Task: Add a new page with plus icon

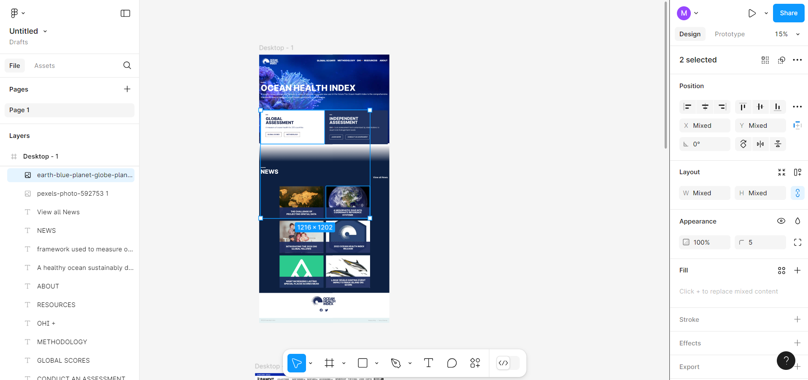Action: [127, 89]
